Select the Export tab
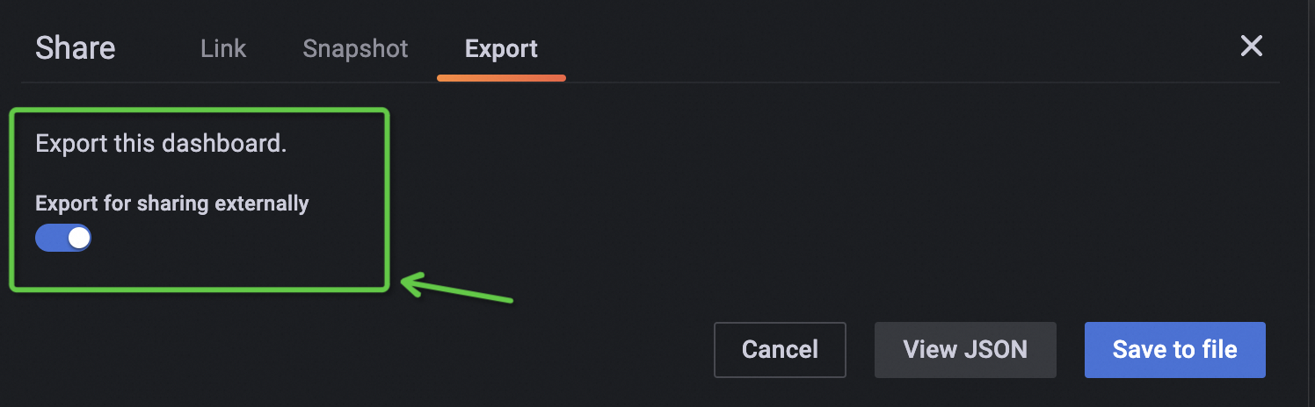 tap(501, 48)
